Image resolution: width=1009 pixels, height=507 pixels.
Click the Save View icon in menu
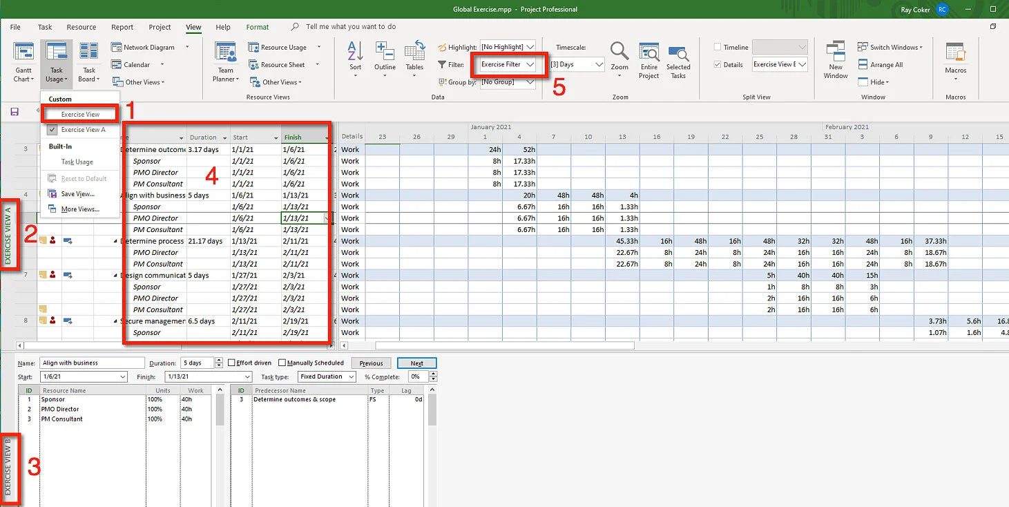coord(53,194)
